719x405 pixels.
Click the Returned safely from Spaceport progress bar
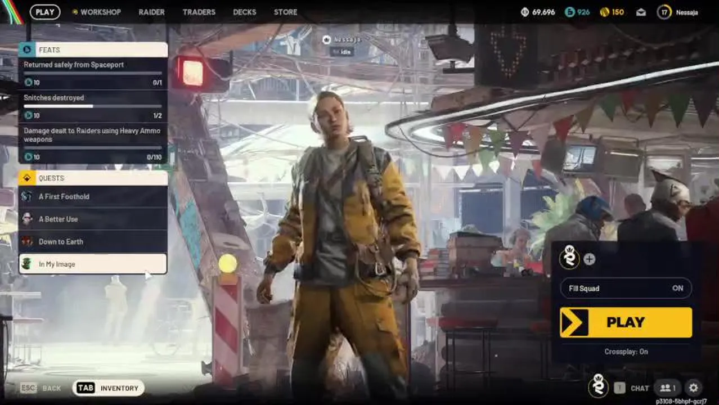93,73
